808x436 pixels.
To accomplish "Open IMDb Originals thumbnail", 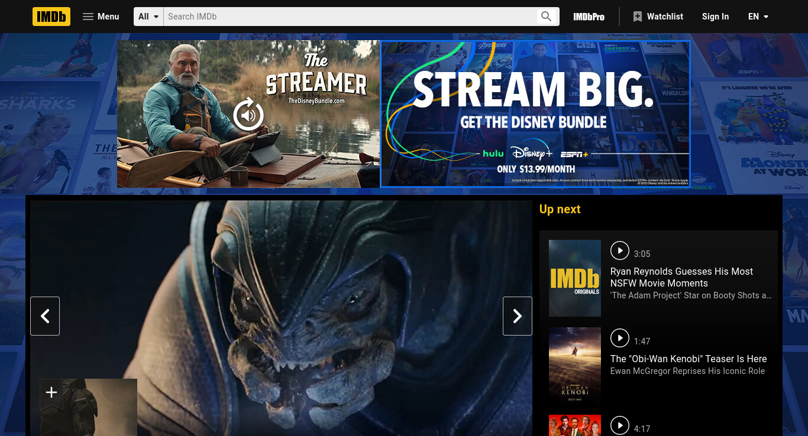I will point(575,278).
